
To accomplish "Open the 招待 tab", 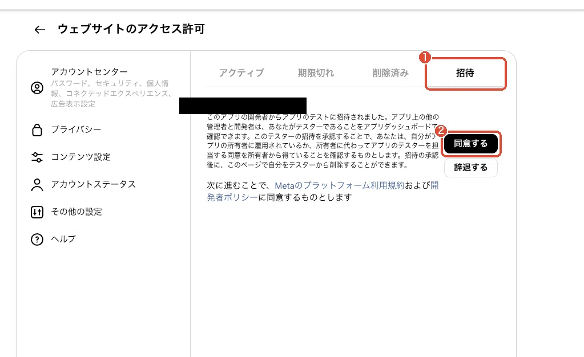I will point(465,73).
